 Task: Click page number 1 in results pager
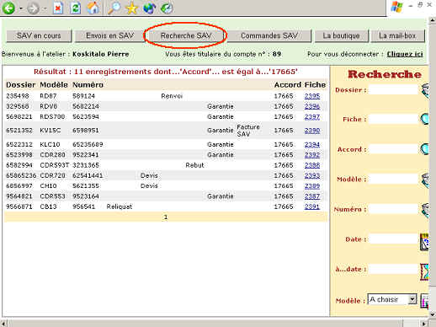pyautogui.click(x=166, y=217)
